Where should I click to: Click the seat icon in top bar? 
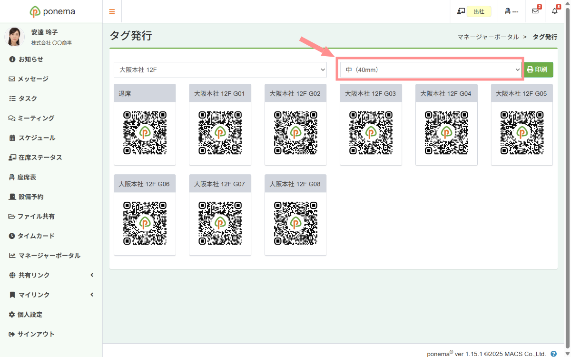pyautogui.click(x=508, y=11)
